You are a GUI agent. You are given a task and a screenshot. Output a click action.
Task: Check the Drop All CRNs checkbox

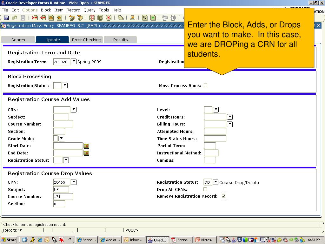click(x=205, y=189)
